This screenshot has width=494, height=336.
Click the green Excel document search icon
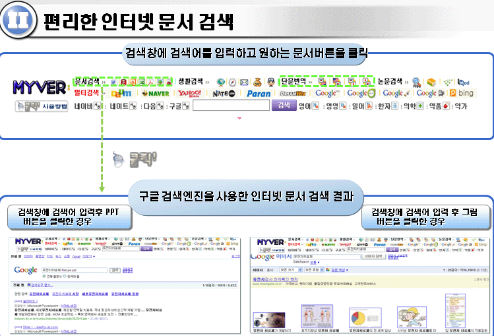(x=142, y=83)
